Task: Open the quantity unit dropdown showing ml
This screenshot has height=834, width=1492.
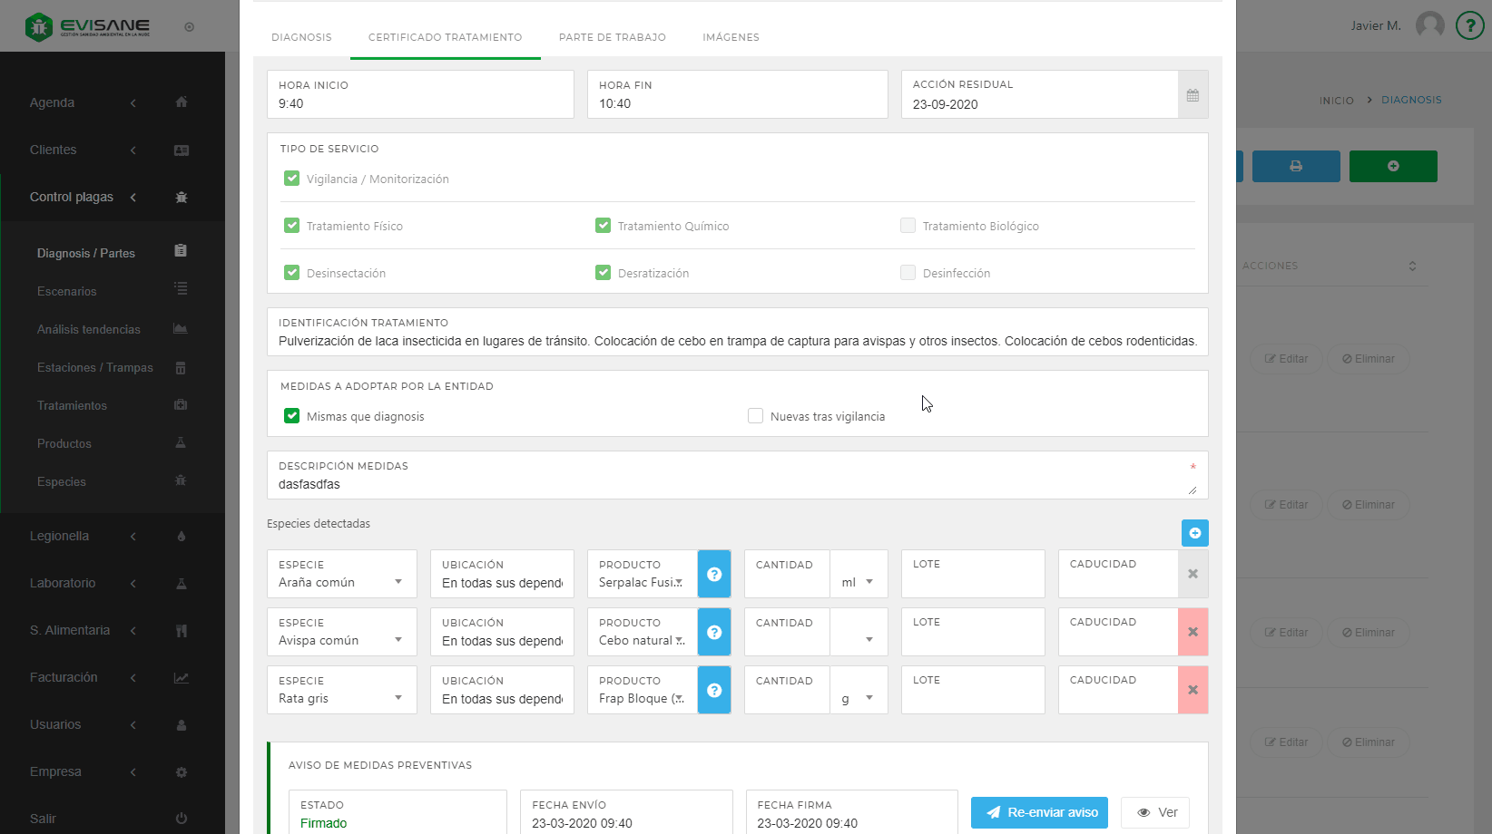Action: click(x=858, y=583)
